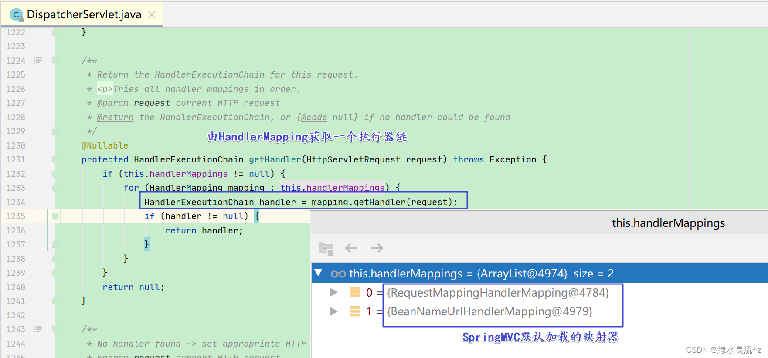This screenshot has height=358, width=768.
Task: Select the RequestMappingHandlerMapping@4784 row
Action: click(x=540, y=292)
